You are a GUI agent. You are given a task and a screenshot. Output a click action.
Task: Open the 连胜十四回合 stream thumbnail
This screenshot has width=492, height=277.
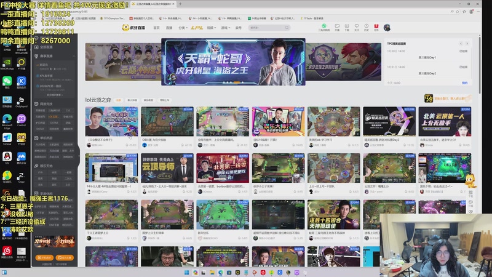pyautogui.click(x=334, y=215)
